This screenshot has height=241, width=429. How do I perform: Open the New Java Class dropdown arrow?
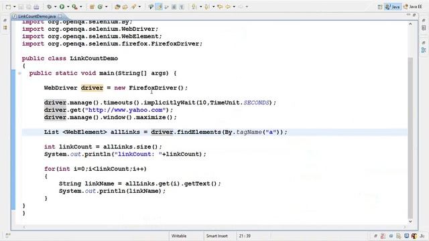[x=106, y=7]
